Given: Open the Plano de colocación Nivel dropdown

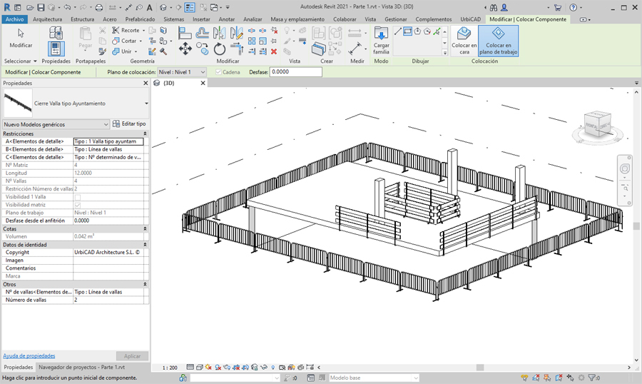Looking at the screenshot, I should click(202, 72).
